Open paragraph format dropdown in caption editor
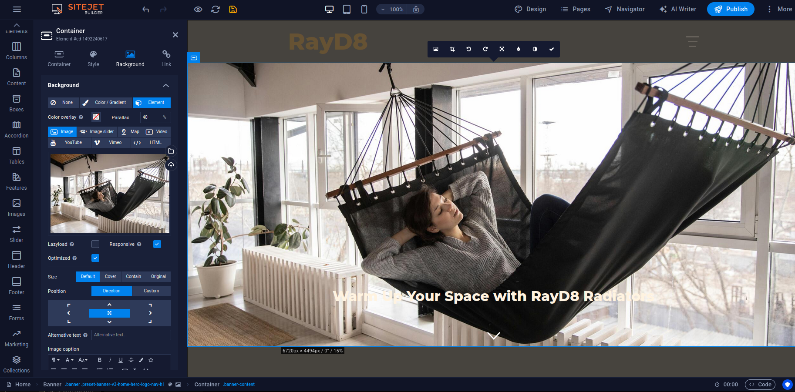The image size is (795, 392). click(x=55, y=360)
